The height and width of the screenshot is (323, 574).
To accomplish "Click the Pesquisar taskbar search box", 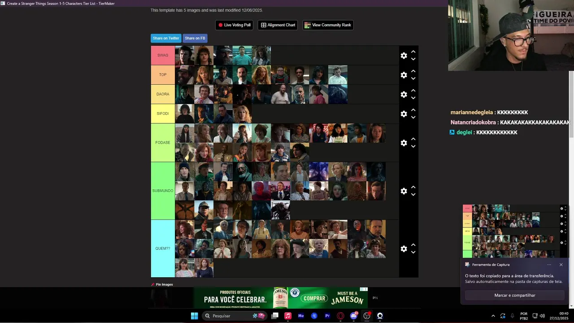I will pos(234,316).
